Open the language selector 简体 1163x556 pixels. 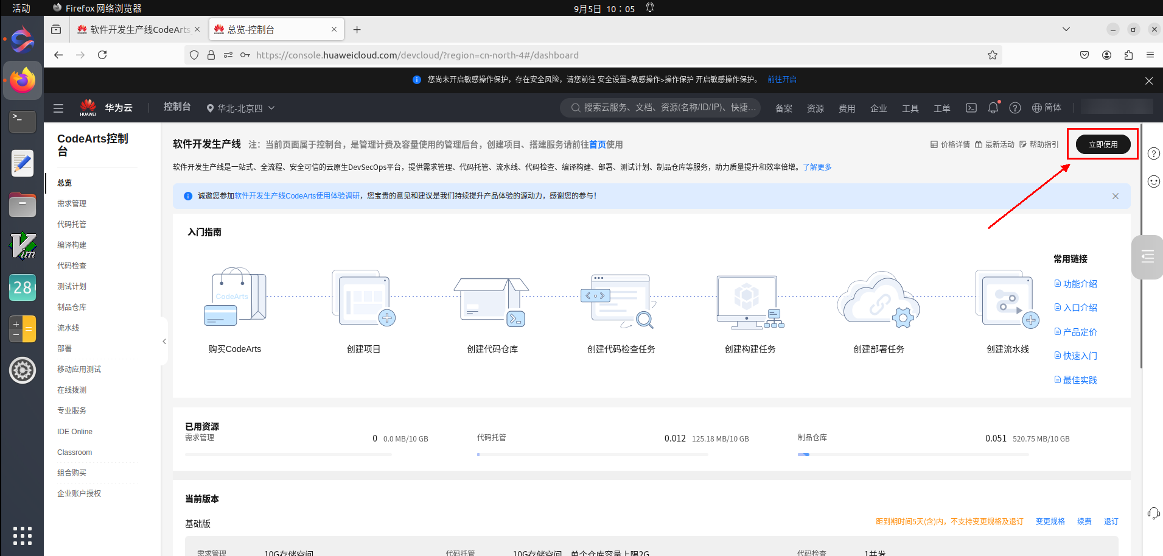tap(1047, 108)
